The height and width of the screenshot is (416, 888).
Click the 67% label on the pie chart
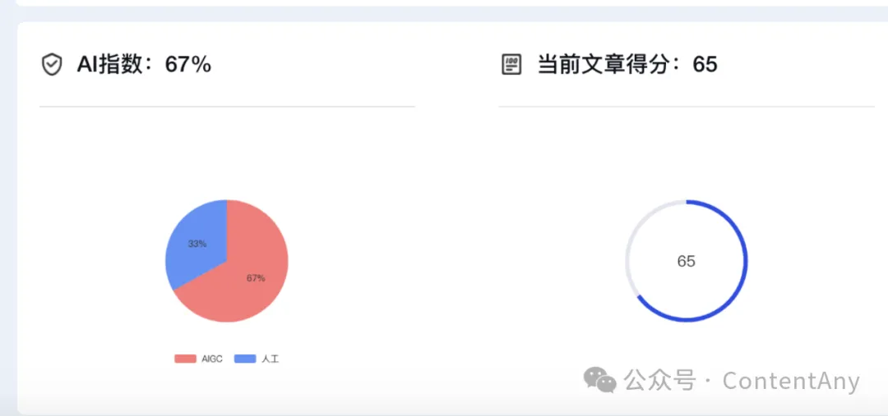(256, 278)
